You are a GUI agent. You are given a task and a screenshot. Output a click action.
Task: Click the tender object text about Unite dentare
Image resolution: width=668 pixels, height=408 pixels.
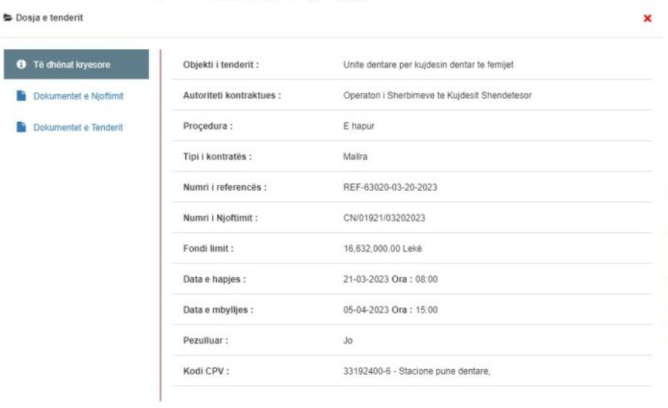pyautogui.click(x=428, y=65)
